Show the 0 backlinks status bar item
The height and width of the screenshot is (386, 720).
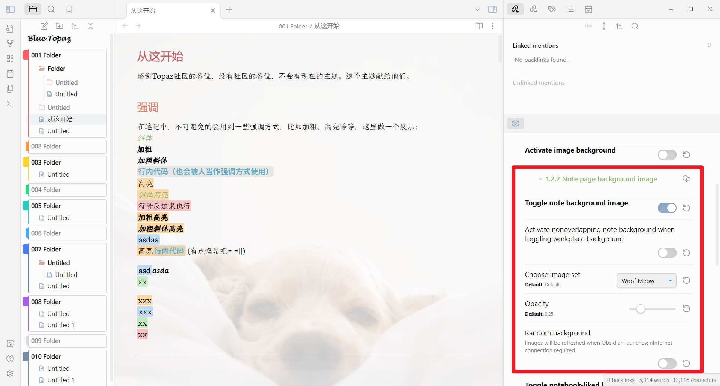pyautogui.click(x=621, y=380)
